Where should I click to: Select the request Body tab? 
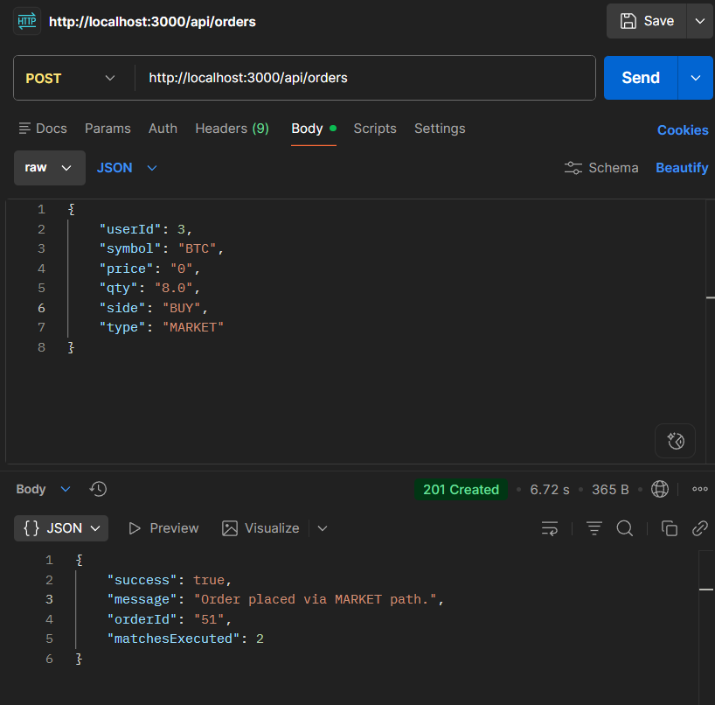tap(314, 129)
